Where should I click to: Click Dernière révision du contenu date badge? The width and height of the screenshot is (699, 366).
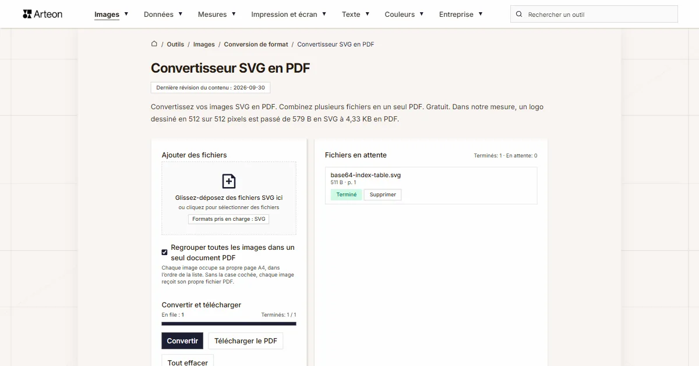(x=210, y=88)
